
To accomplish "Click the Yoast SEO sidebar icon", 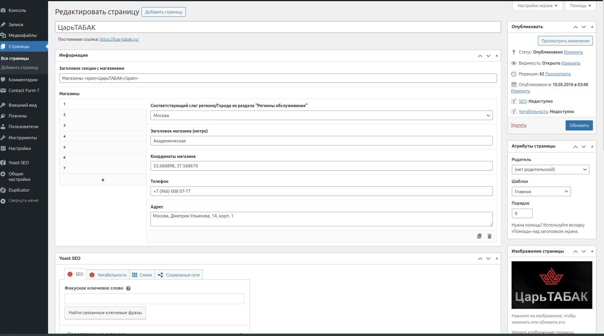I will point(3,163).
